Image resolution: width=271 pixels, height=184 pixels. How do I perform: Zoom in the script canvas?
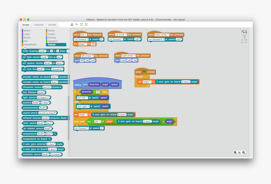click(244, 152)
